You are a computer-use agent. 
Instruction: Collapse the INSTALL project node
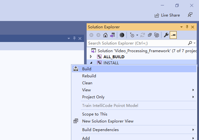[x=91, y=62]
